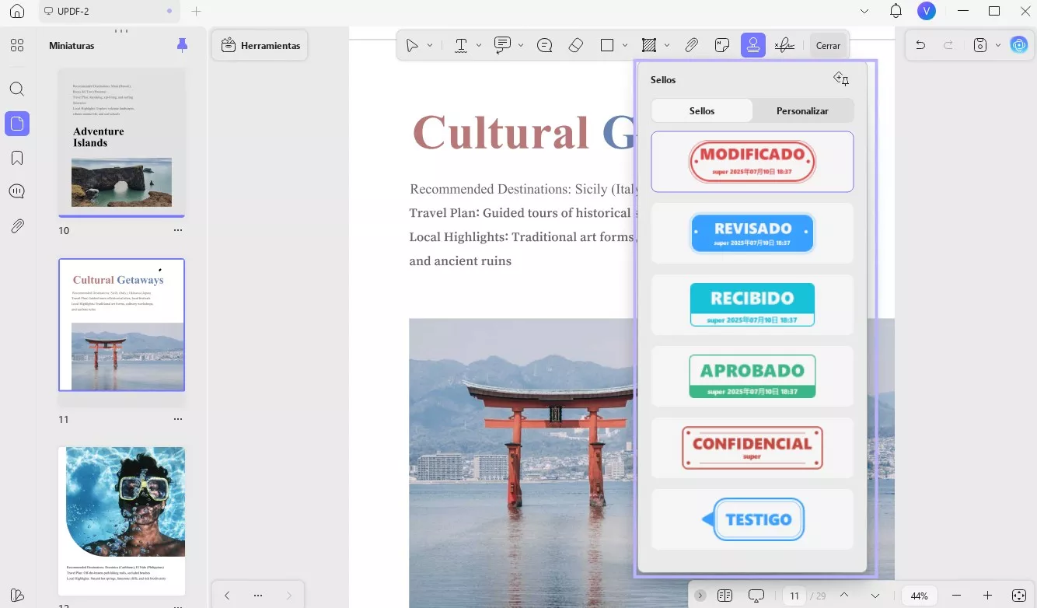Image resolution: width=1037 pixels, height=608 pixels.
Task: Choose the TESTIGO stamp
Action: pos(752,519)
